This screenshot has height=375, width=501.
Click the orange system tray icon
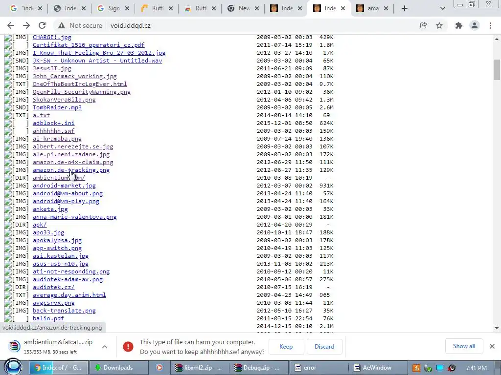416,368
